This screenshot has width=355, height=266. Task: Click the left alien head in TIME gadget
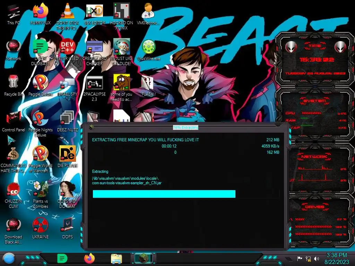tap(291, 47)
